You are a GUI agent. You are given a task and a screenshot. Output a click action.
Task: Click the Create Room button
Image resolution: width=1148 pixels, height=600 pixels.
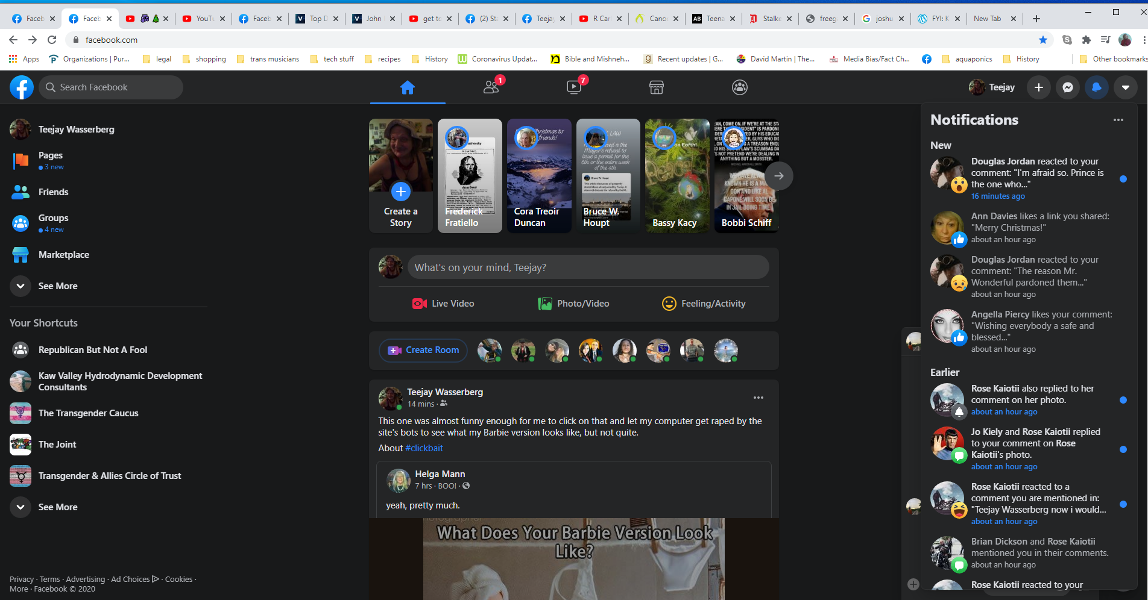coord(423,351)
